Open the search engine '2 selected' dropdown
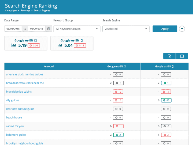The image size is (193, 145). pos(126,29)
